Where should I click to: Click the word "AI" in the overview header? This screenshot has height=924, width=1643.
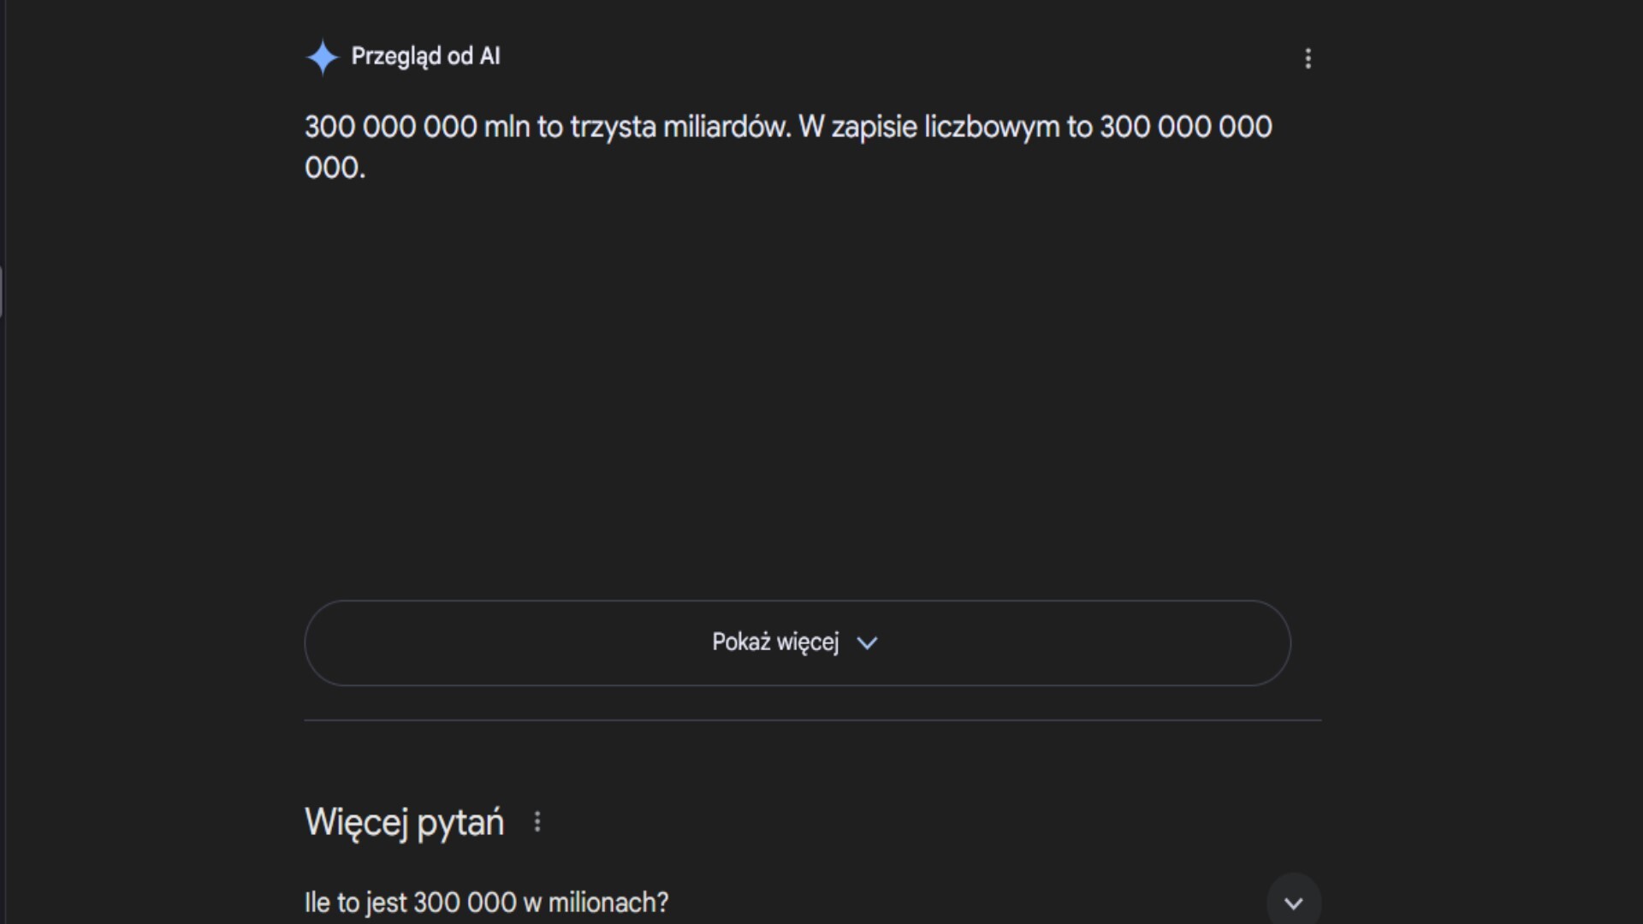point(489,56)
